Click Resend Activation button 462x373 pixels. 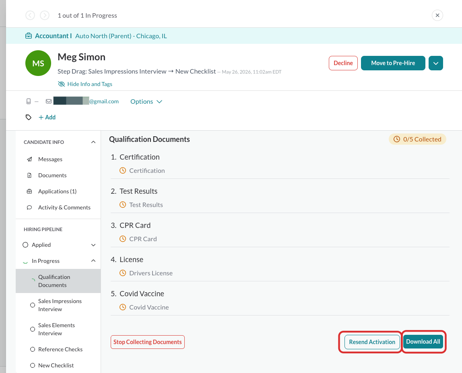pos(372,342)
